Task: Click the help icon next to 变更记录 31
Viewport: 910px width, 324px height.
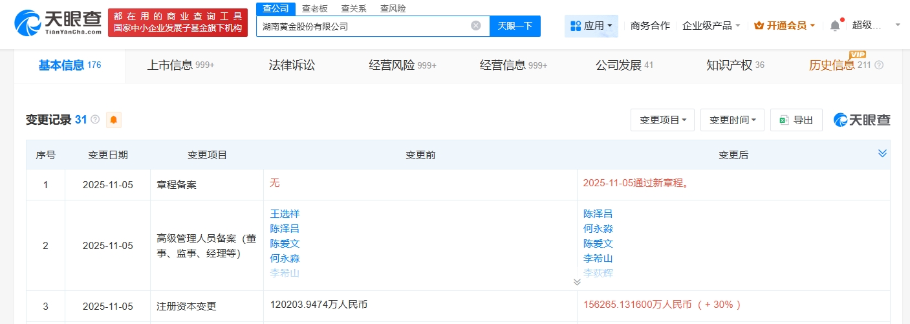Action: (95, 120)
